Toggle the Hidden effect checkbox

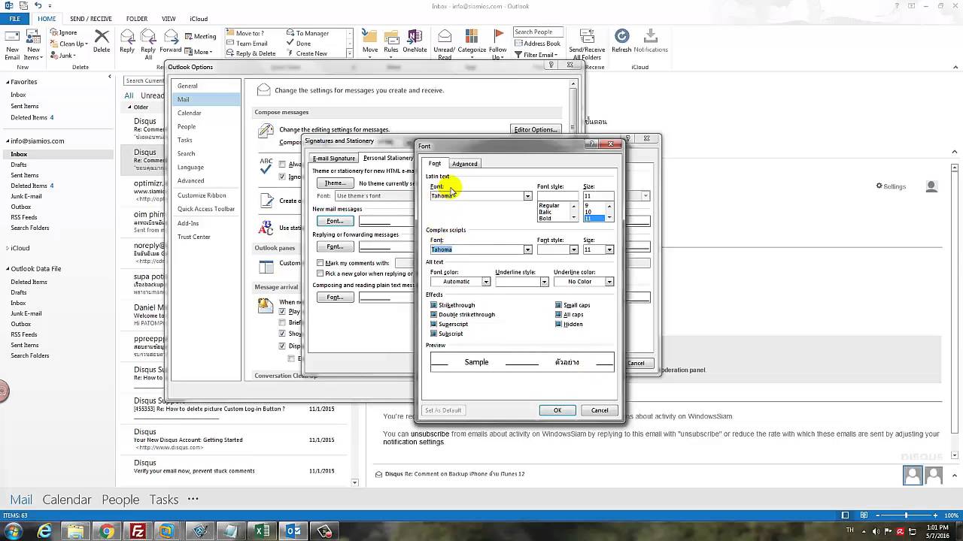[558, 324]
